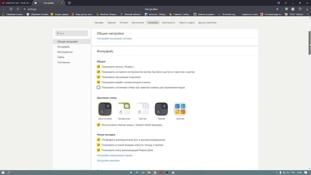
Task: Open the Windows notification center
Action: [x=306, y=173]
